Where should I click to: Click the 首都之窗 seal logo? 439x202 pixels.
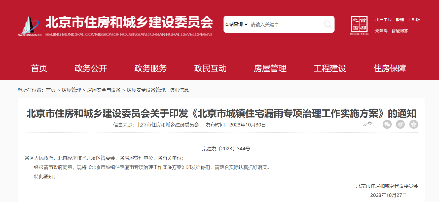(359, 25)
